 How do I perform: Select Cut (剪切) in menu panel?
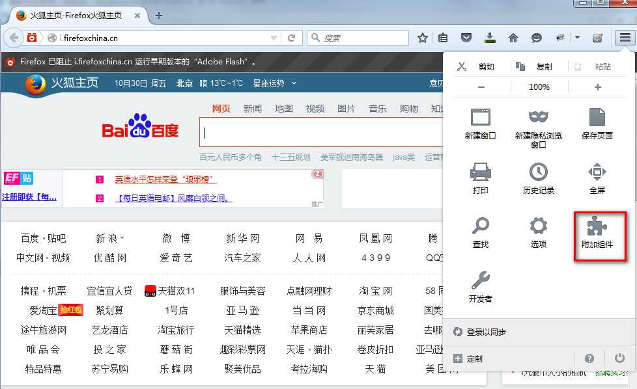point(476,66)
